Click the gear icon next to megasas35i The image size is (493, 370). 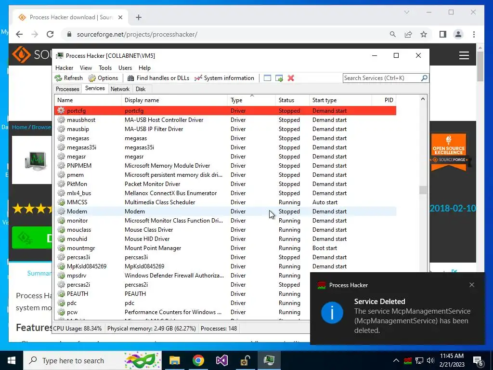click(61, 147)
